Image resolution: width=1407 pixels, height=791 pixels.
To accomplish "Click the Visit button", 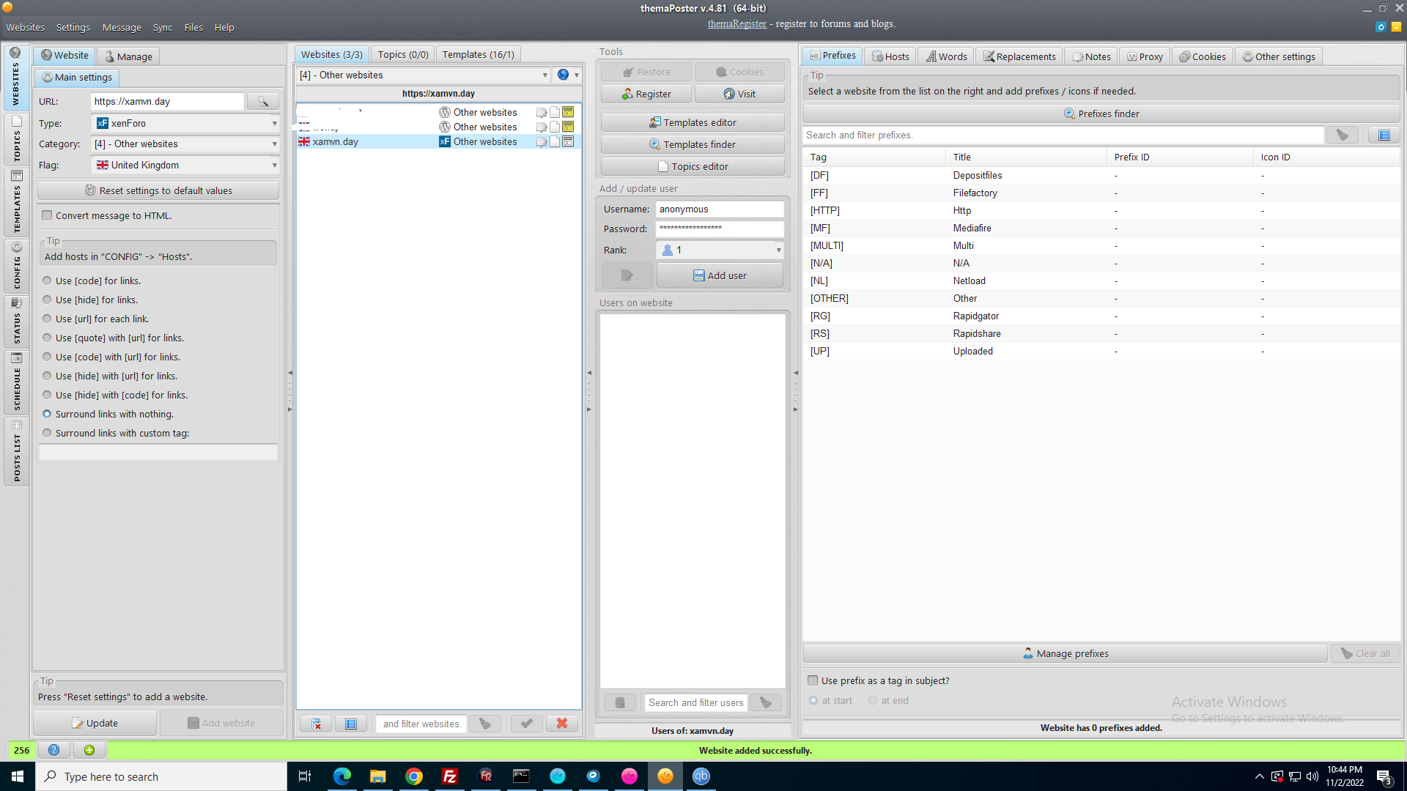I will [x=739, y=94].
